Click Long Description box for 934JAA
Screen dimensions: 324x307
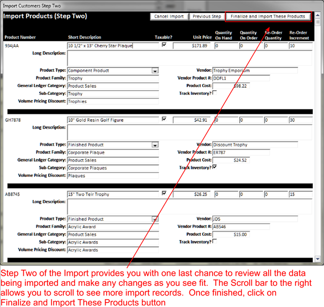[x=189, y=58]
